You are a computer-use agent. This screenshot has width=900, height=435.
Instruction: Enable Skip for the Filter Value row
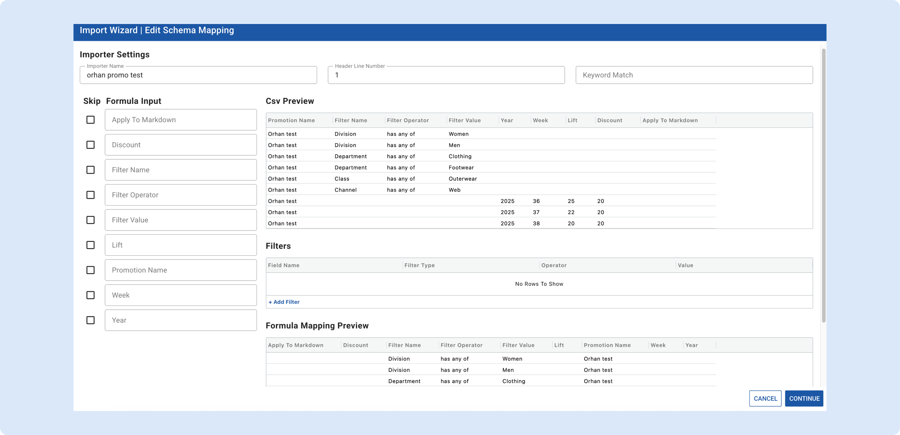(90, 220)
